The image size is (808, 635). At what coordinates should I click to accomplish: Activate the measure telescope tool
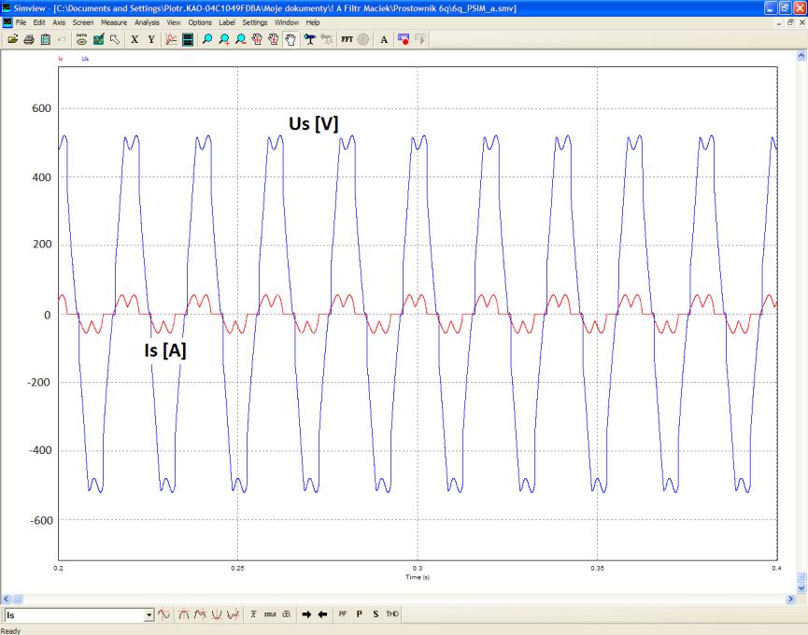click(x=310, y=39)
